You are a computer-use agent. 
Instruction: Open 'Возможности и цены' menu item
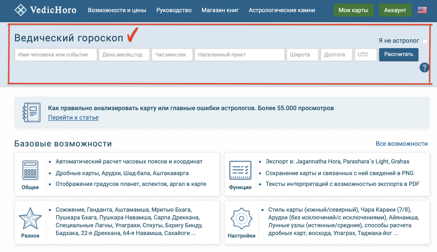pyautogui.click(x=117, y=10)
